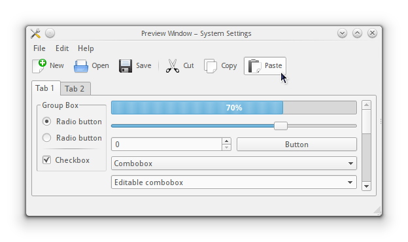Select the first Radio button option
The width and height of the screenshot is (408, 242).
point(47,122)
